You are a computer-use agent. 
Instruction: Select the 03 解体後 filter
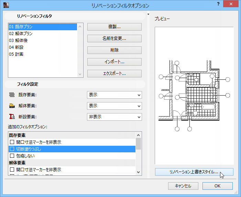pos(43,41)
